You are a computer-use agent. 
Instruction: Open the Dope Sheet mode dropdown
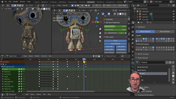[14, 56]
